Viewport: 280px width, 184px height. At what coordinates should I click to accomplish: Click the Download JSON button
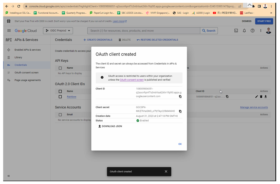coord(110,126)
